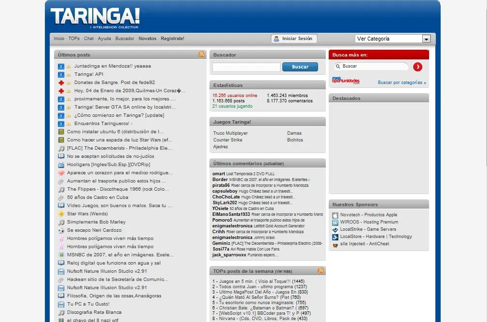
Task: Click the Novotech sponsor icon
Action: pos(335,215)
